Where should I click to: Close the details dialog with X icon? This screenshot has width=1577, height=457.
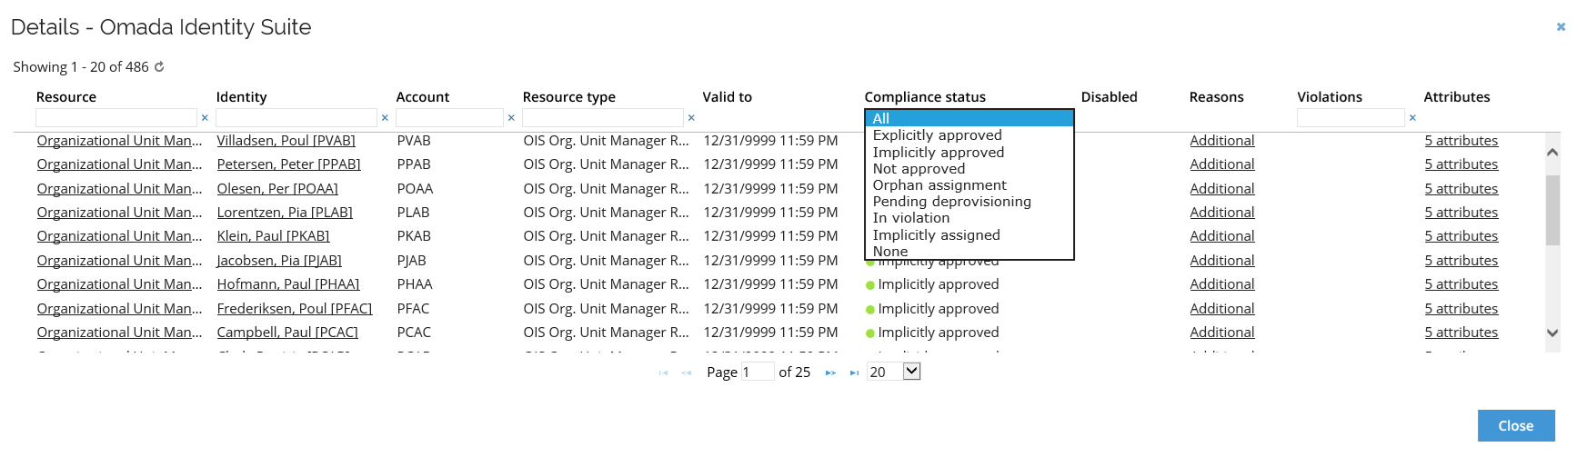tap(1561, 27)
